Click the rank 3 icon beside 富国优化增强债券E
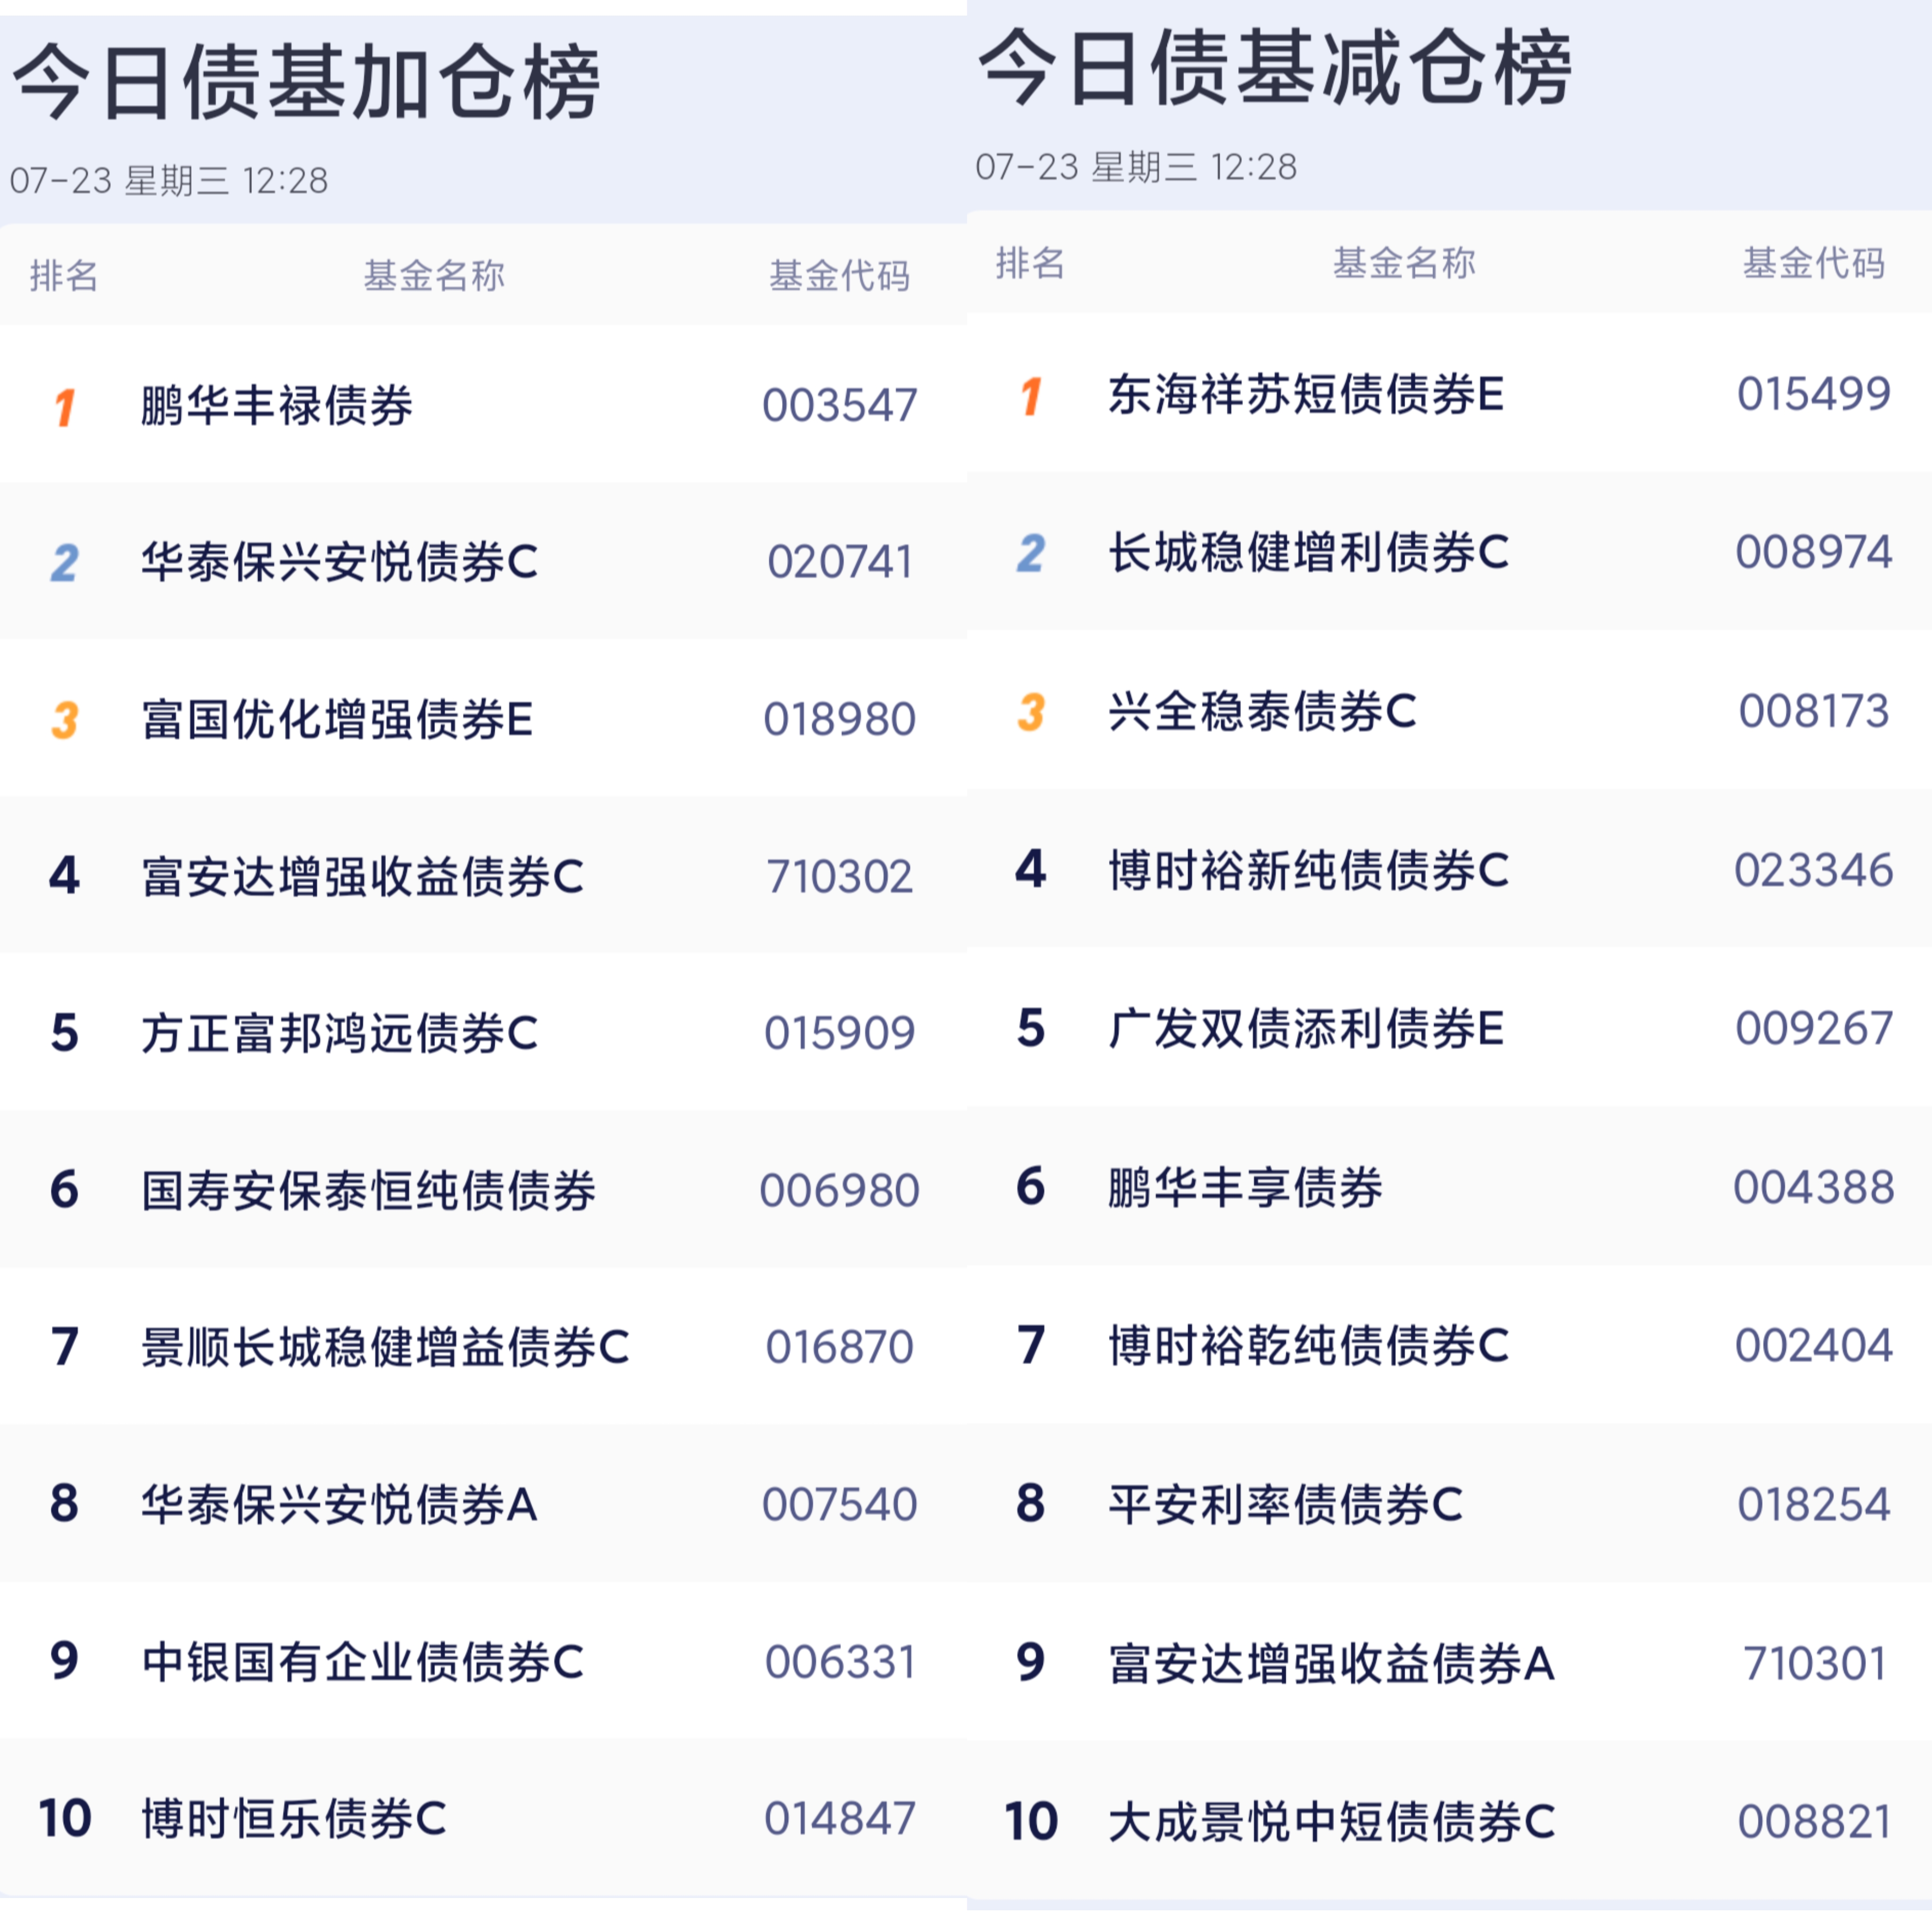1932x1932 pixels. (65, 720)
